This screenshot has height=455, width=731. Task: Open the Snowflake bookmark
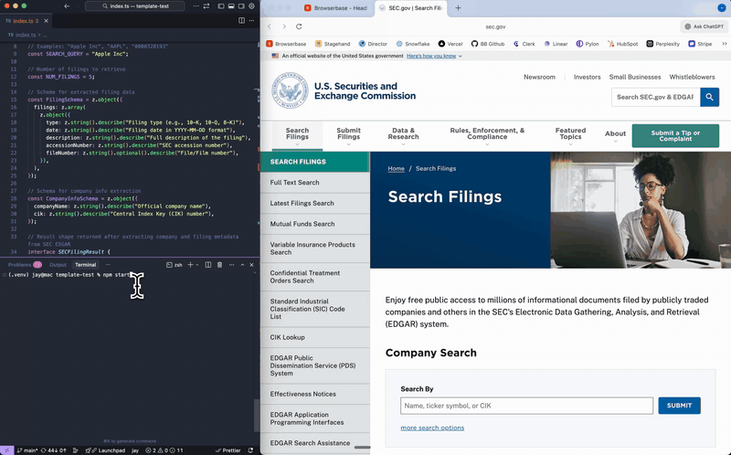coord(413,44)
